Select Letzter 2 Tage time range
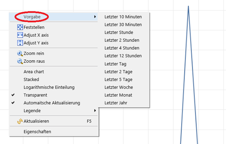 (x=119, y=72)
